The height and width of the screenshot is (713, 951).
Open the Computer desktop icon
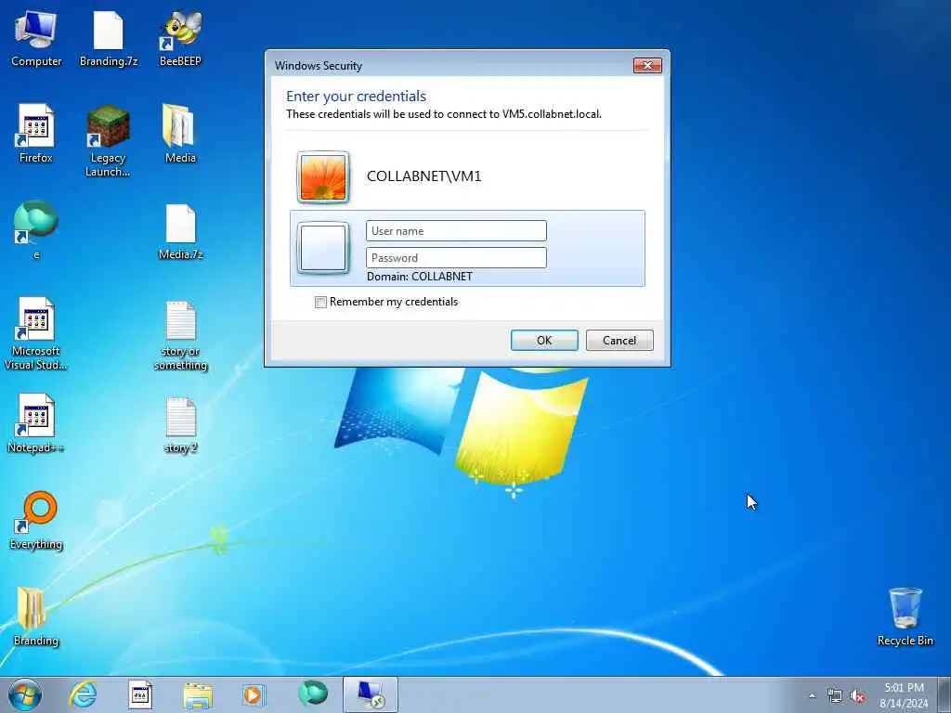(x=36, y=38)
